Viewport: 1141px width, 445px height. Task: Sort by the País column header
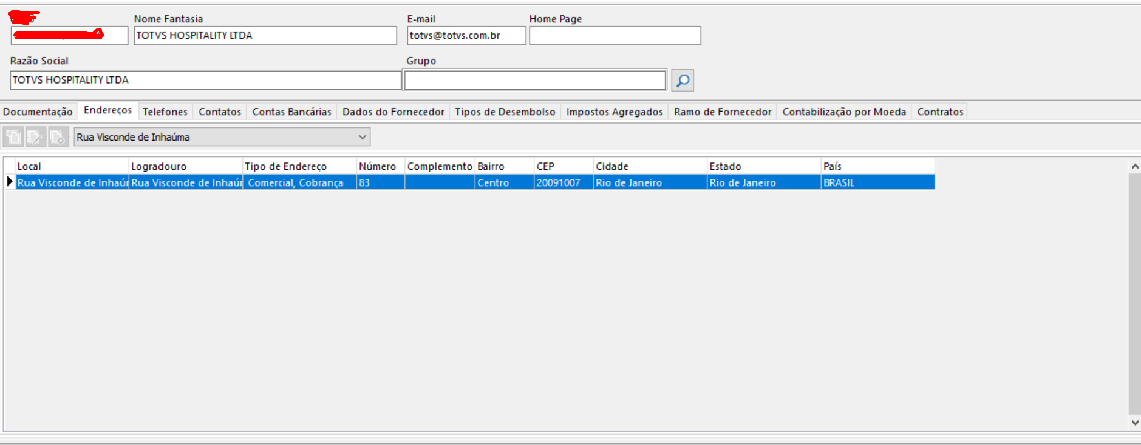click(x=878, y=166)
